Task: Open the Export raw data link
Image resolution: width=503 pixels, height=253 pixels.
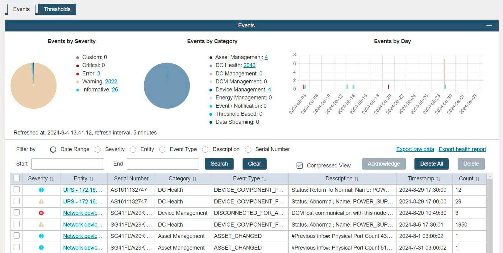Action: 415,149
